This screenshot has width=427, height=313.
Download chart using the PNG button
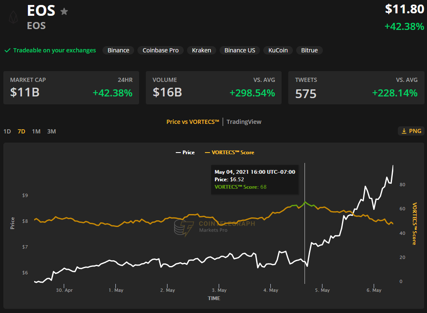[411, 131]
